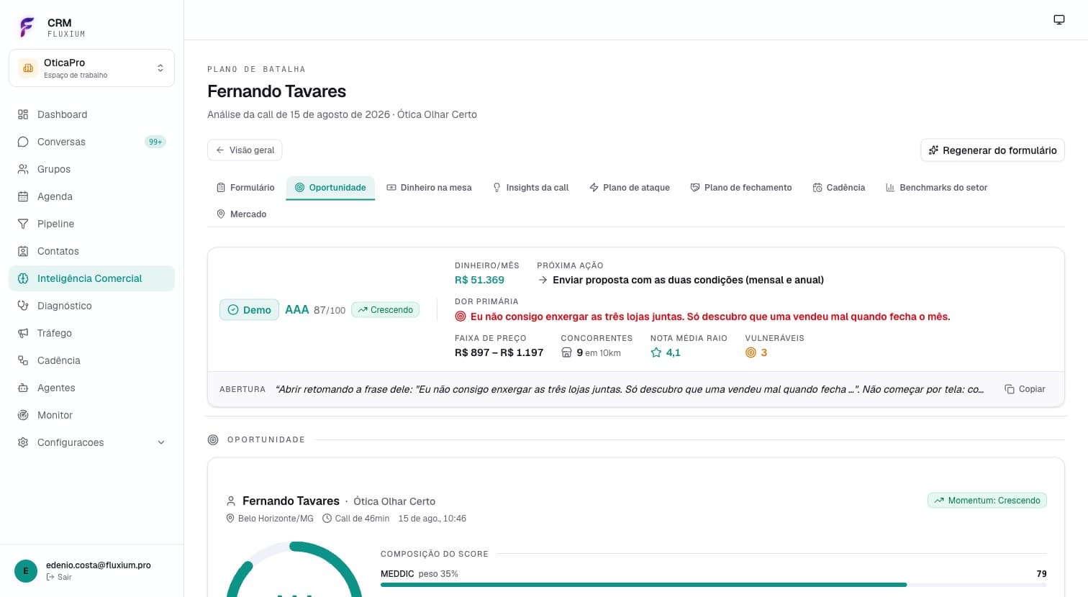Open Diagnóstico in the sidebar
Image resolution: width=1088 pixels, height=597 pixels.
(x=91, y=306)
